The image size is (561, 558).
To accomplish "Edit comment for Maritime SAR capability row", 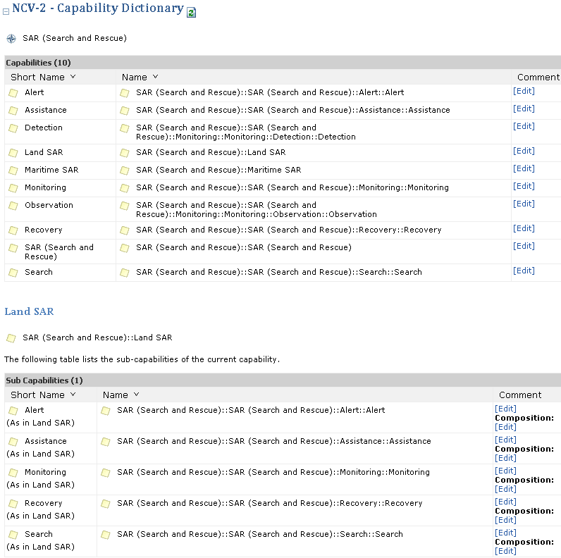I will pos(524,168).
